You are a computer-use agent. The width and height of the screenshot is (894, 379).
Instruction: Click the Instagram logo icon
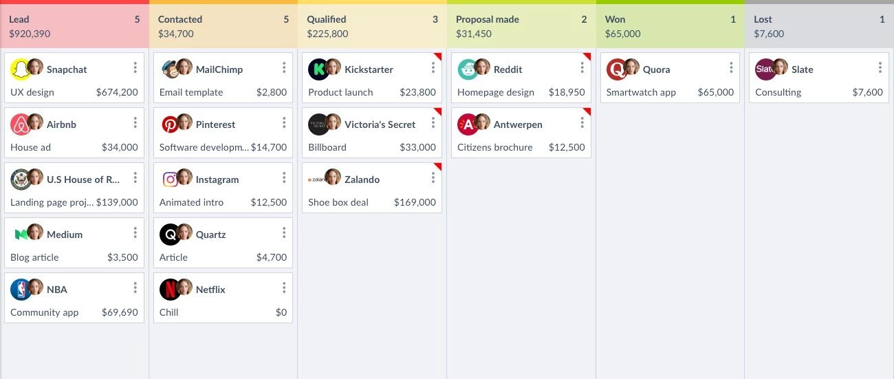click(169, 180)
